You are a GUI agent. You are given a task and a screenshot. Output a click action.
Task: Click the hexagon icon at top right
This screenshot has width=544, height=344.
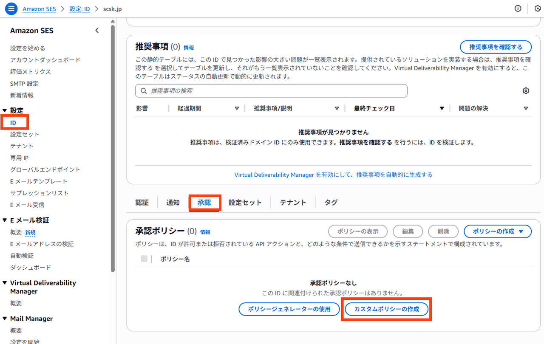(x=537, y=8)
